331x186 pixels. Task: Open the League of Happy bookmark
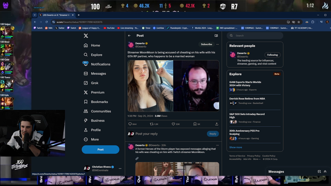89,28
